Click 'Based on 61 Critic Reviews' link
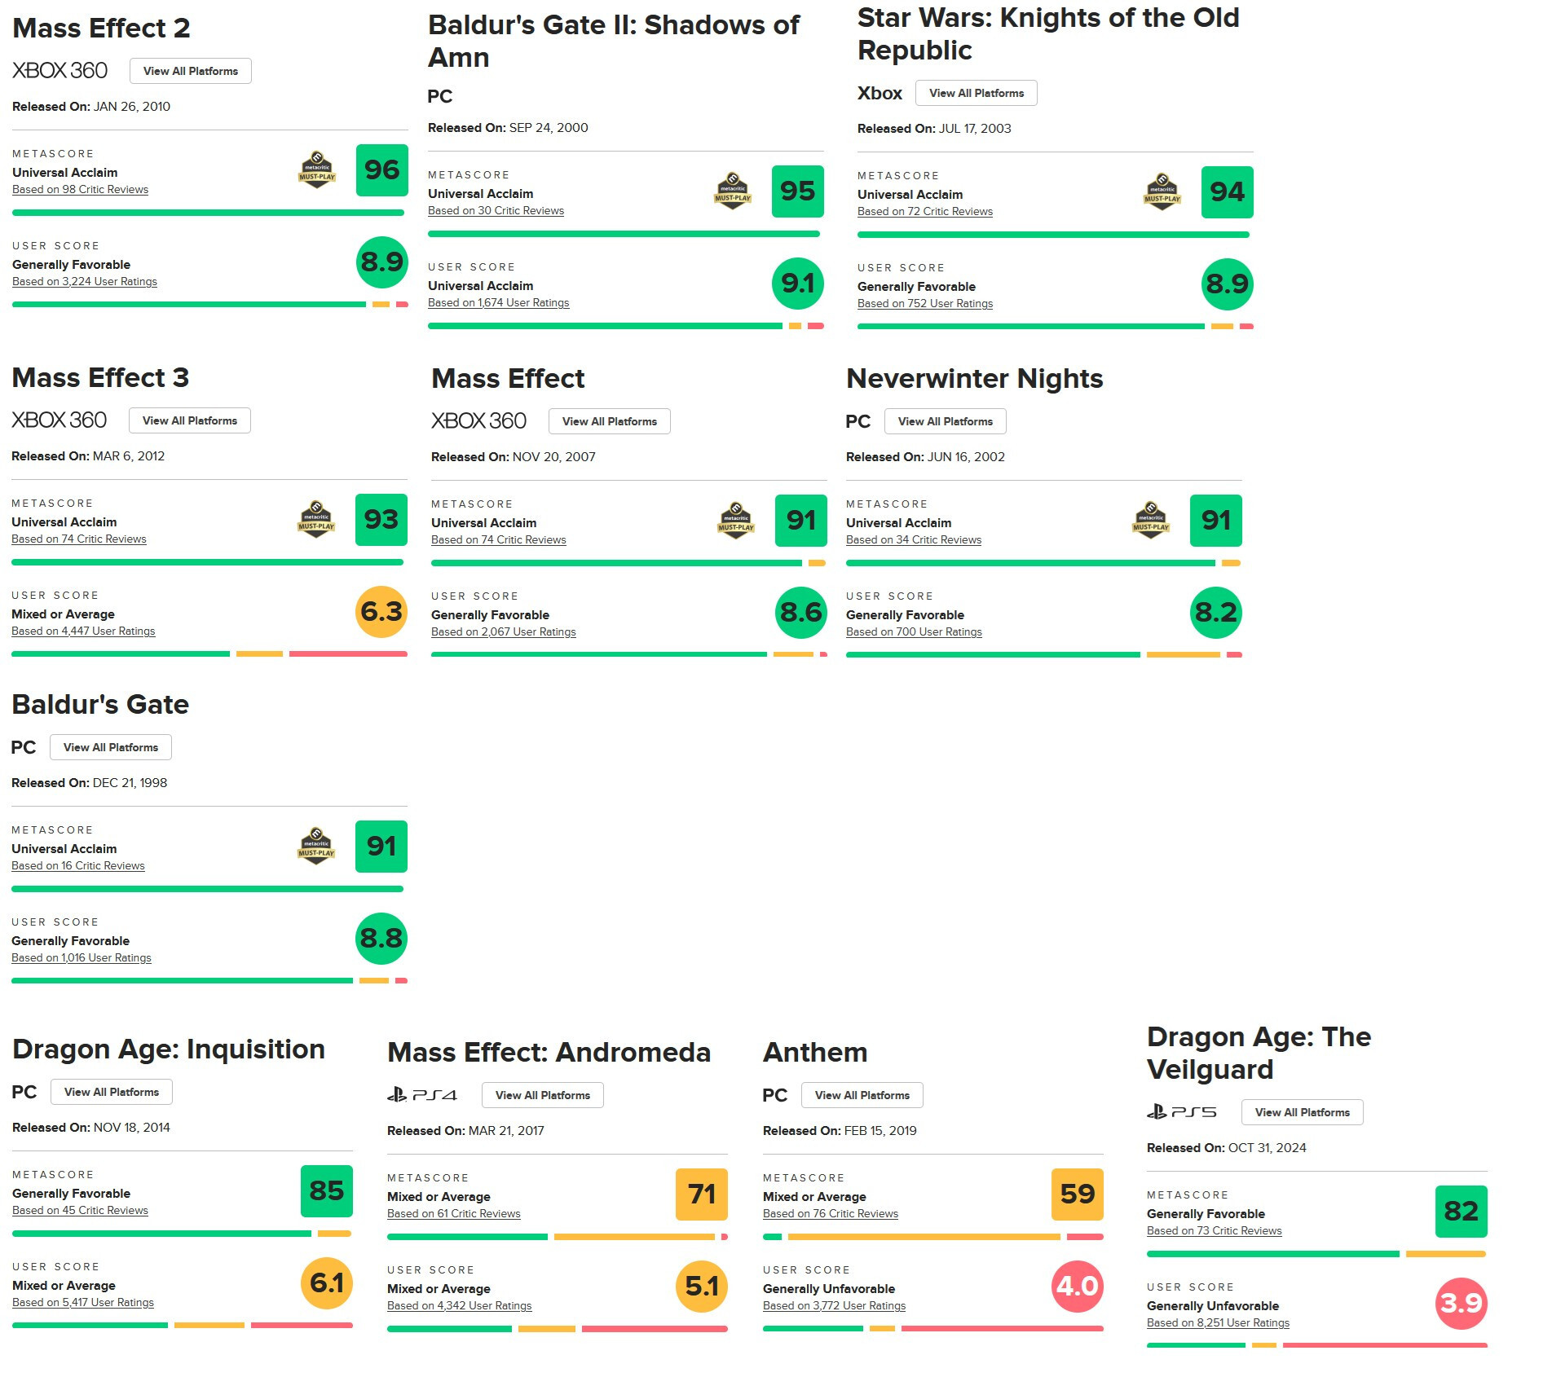Screen dimensions: 1565x1399 tap(453, 1214)
